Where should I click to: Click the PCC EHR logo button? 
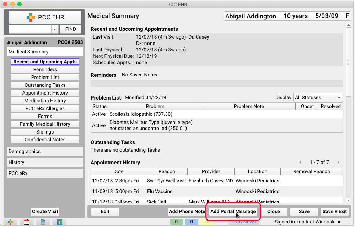45,17
